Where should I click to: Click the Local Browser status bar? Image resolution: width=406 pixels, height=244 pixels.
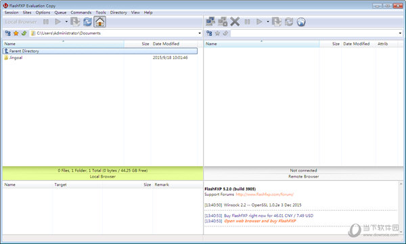(x=103, y=174)
